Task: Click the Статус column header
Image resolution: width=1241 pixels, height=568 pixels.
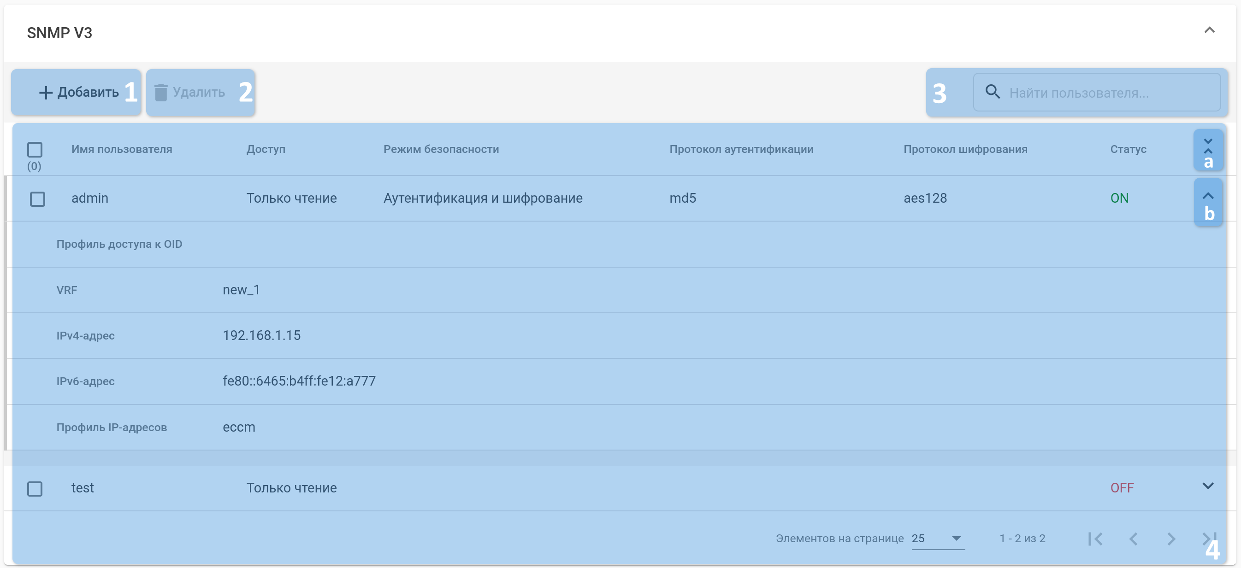Action: [1128, 149]
